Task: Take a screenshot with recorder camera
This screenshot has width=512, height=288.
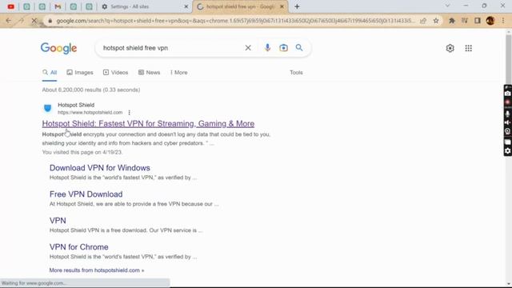Action: click(507, 94)
